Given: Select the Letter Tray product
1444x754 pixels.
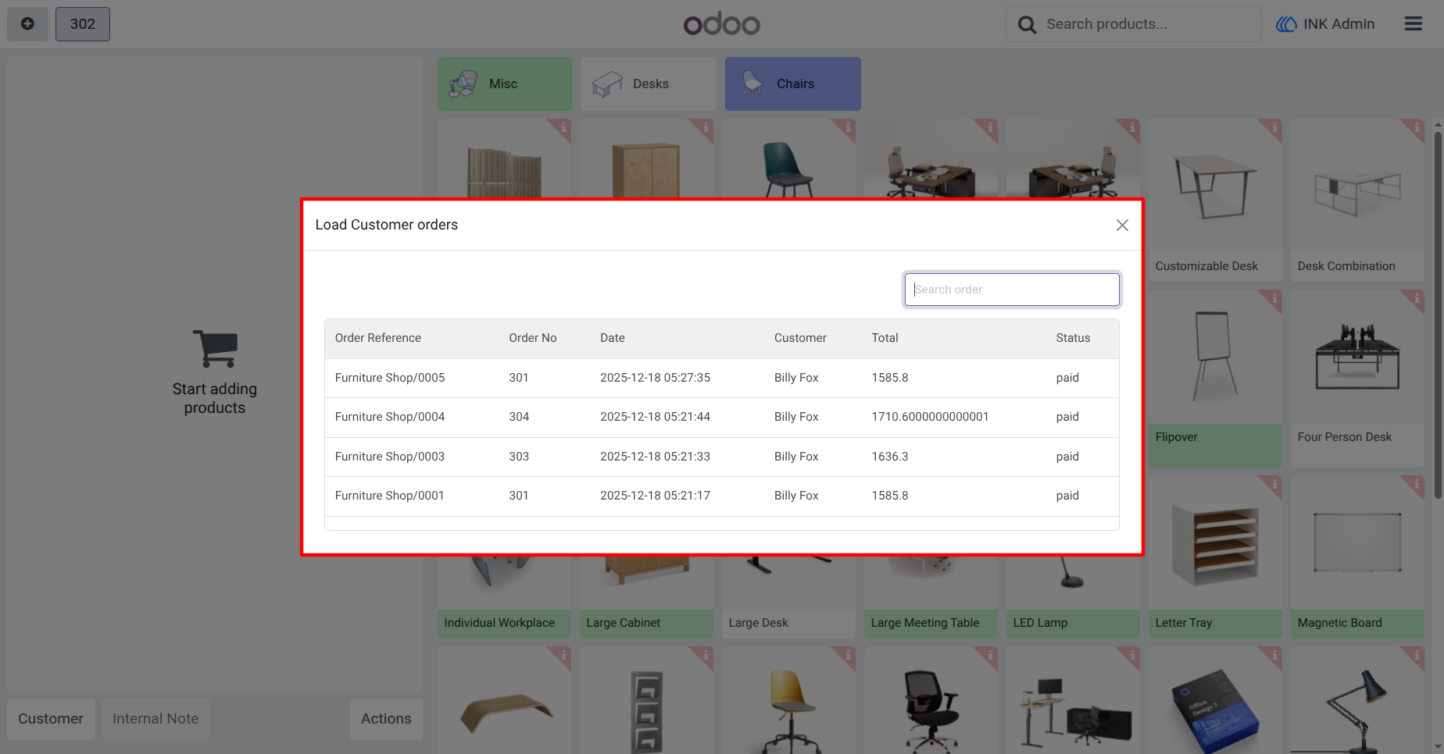Looking at the screenshot, I should (x=1215, y=557).
